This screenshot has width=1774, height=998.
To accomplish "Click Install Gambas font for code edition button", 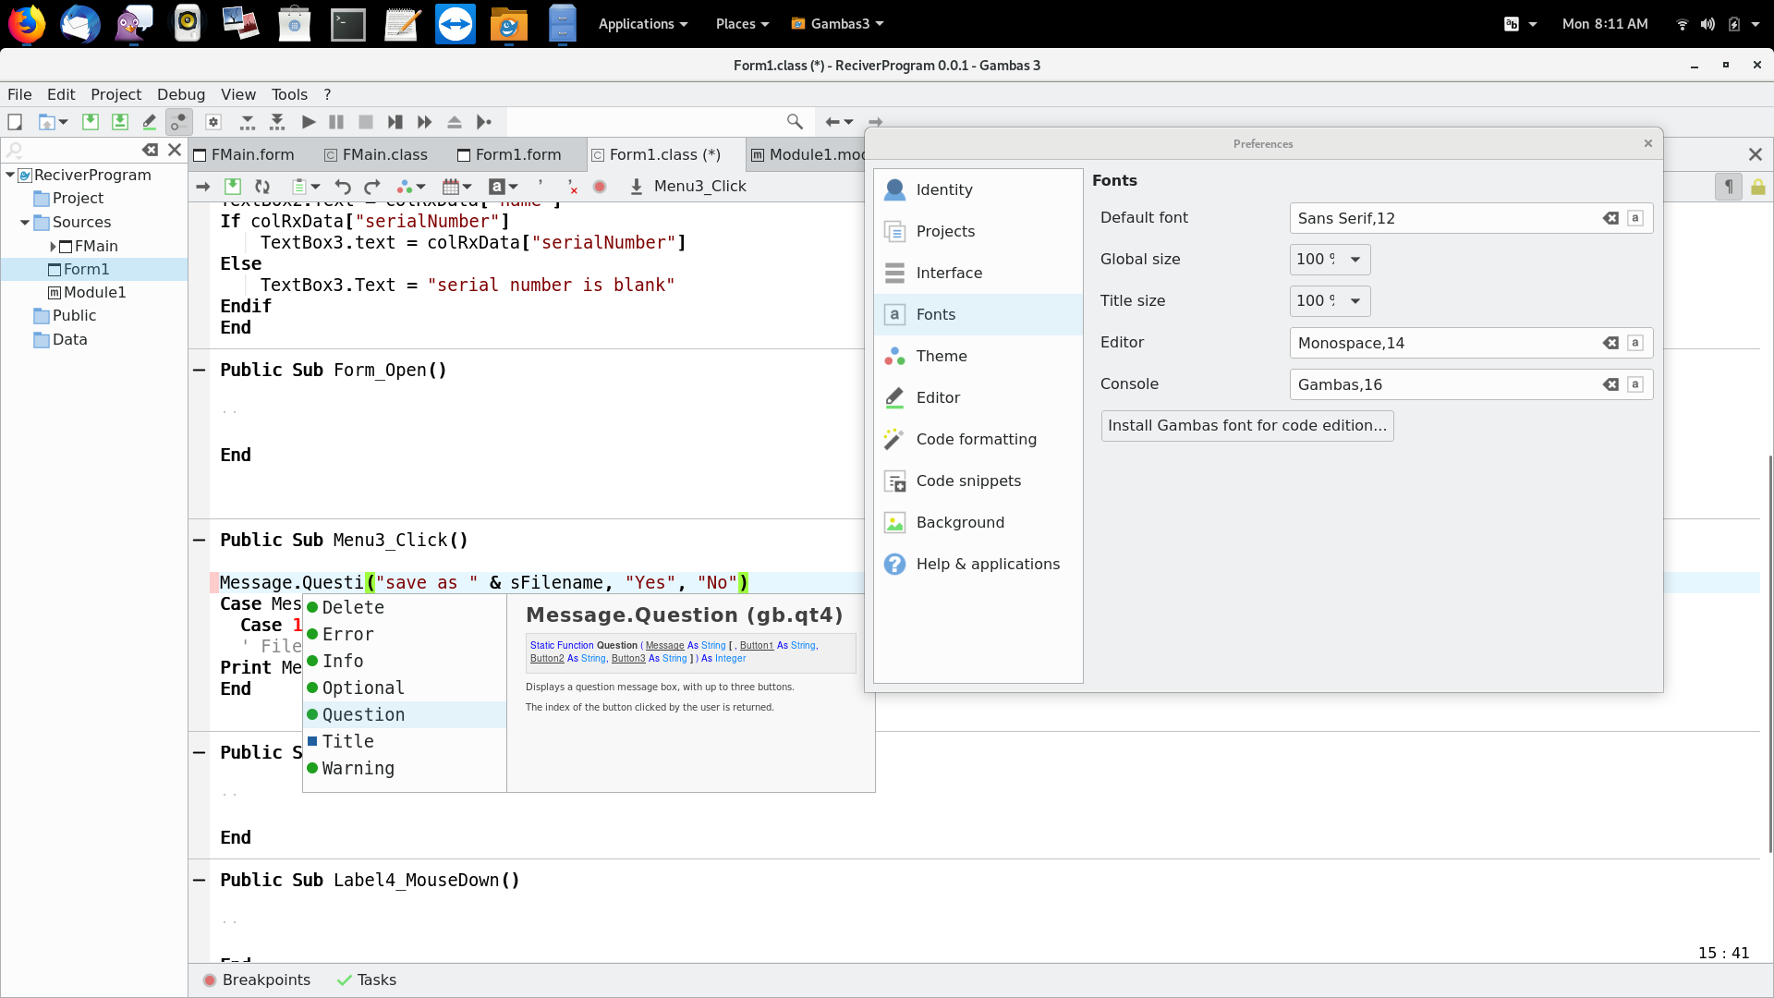I will pyautogui.click(x=1245, y=425).
